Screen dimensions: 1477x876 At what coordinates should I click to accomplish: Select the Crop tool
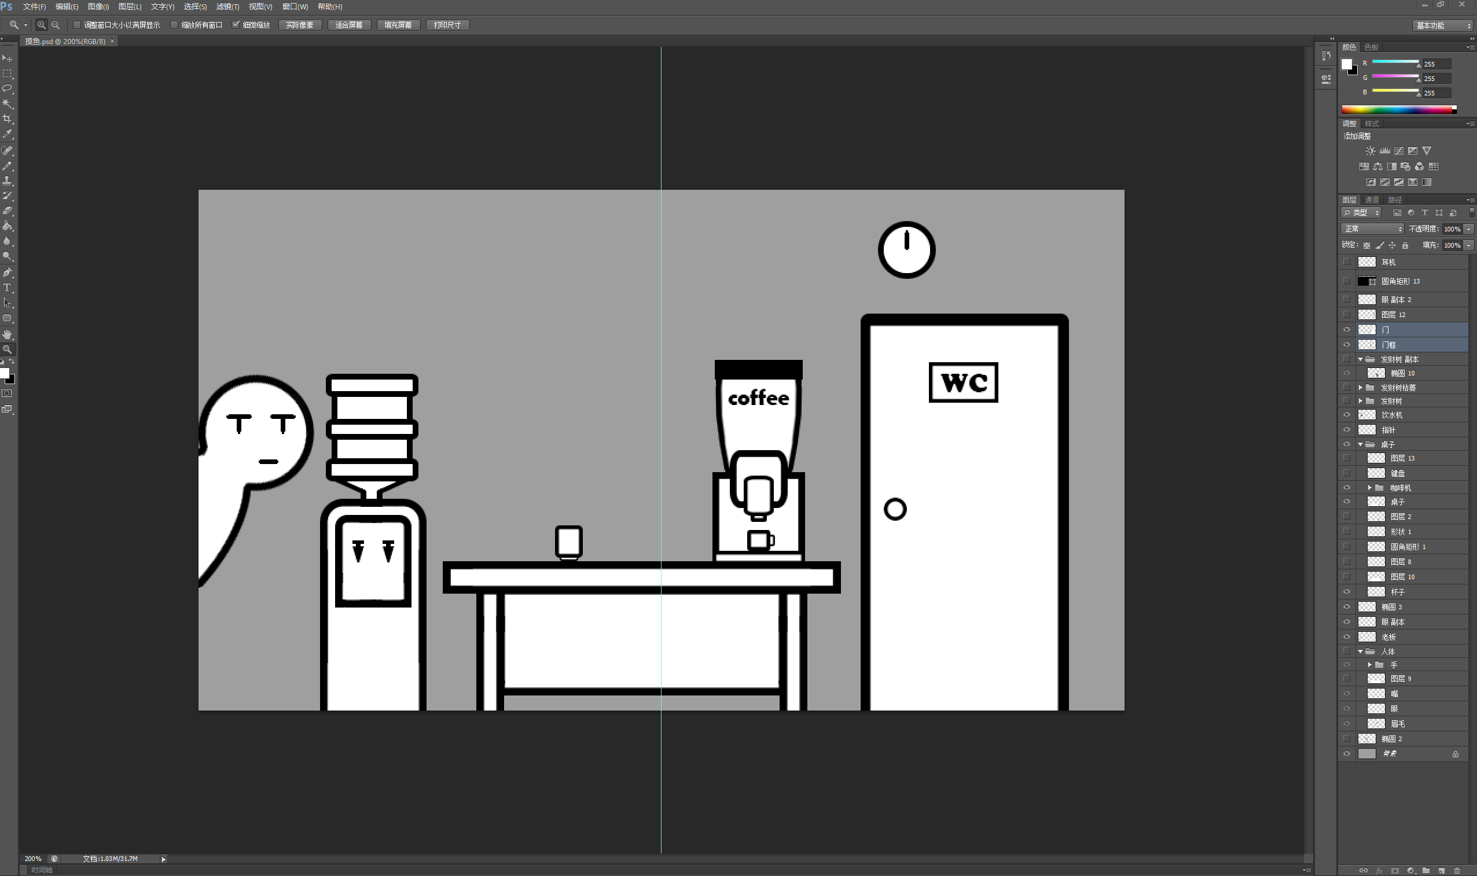coord(8,119)
